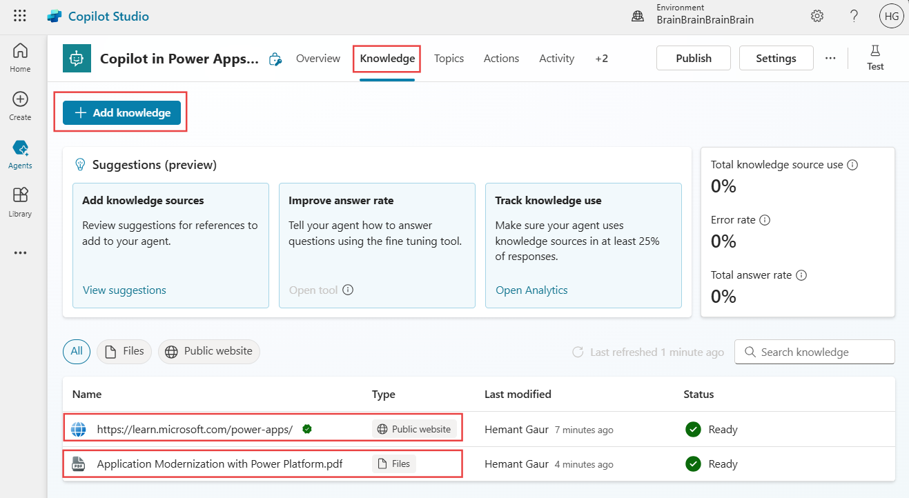Switch to the Actions tab
This screenshot has height=498, width=909.
point(501,59)
